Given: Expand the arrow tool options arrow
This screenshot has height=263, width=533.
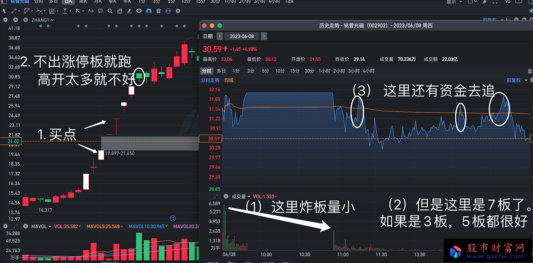Looking at the screenshot, I should (83, 11).
